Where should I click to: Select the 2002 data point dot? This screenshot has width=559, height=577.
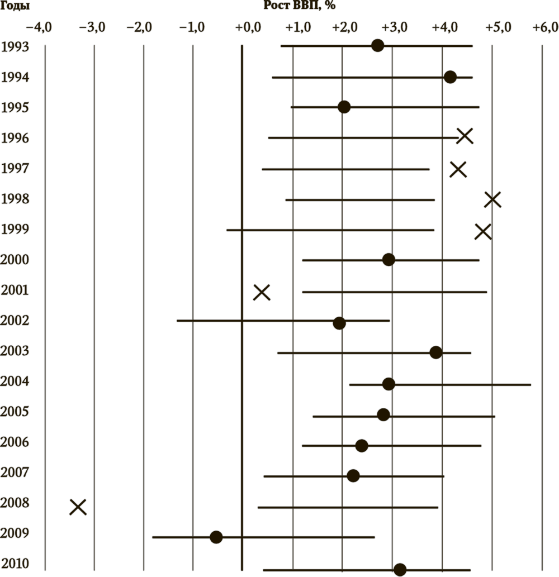point(339,323)
